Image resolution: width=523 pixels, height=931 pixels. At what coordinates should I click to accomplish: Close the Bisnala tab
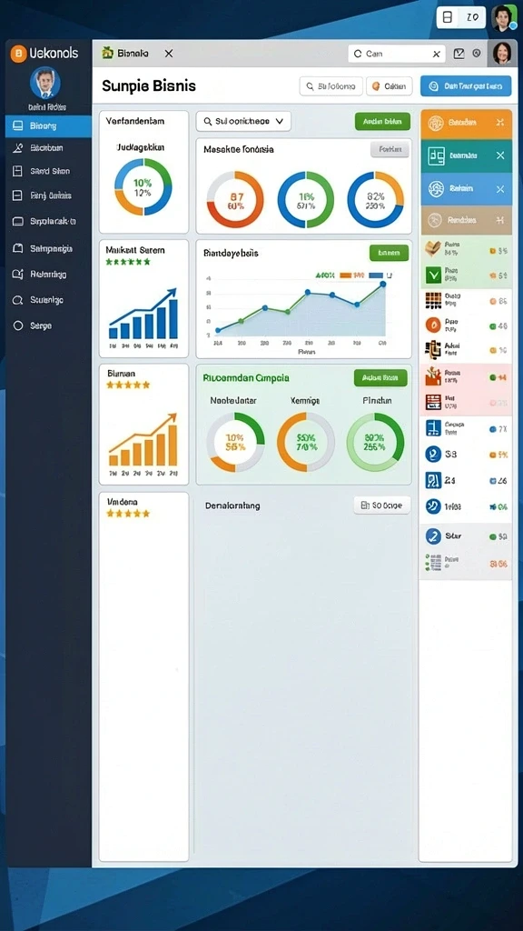tap(168, 54)
